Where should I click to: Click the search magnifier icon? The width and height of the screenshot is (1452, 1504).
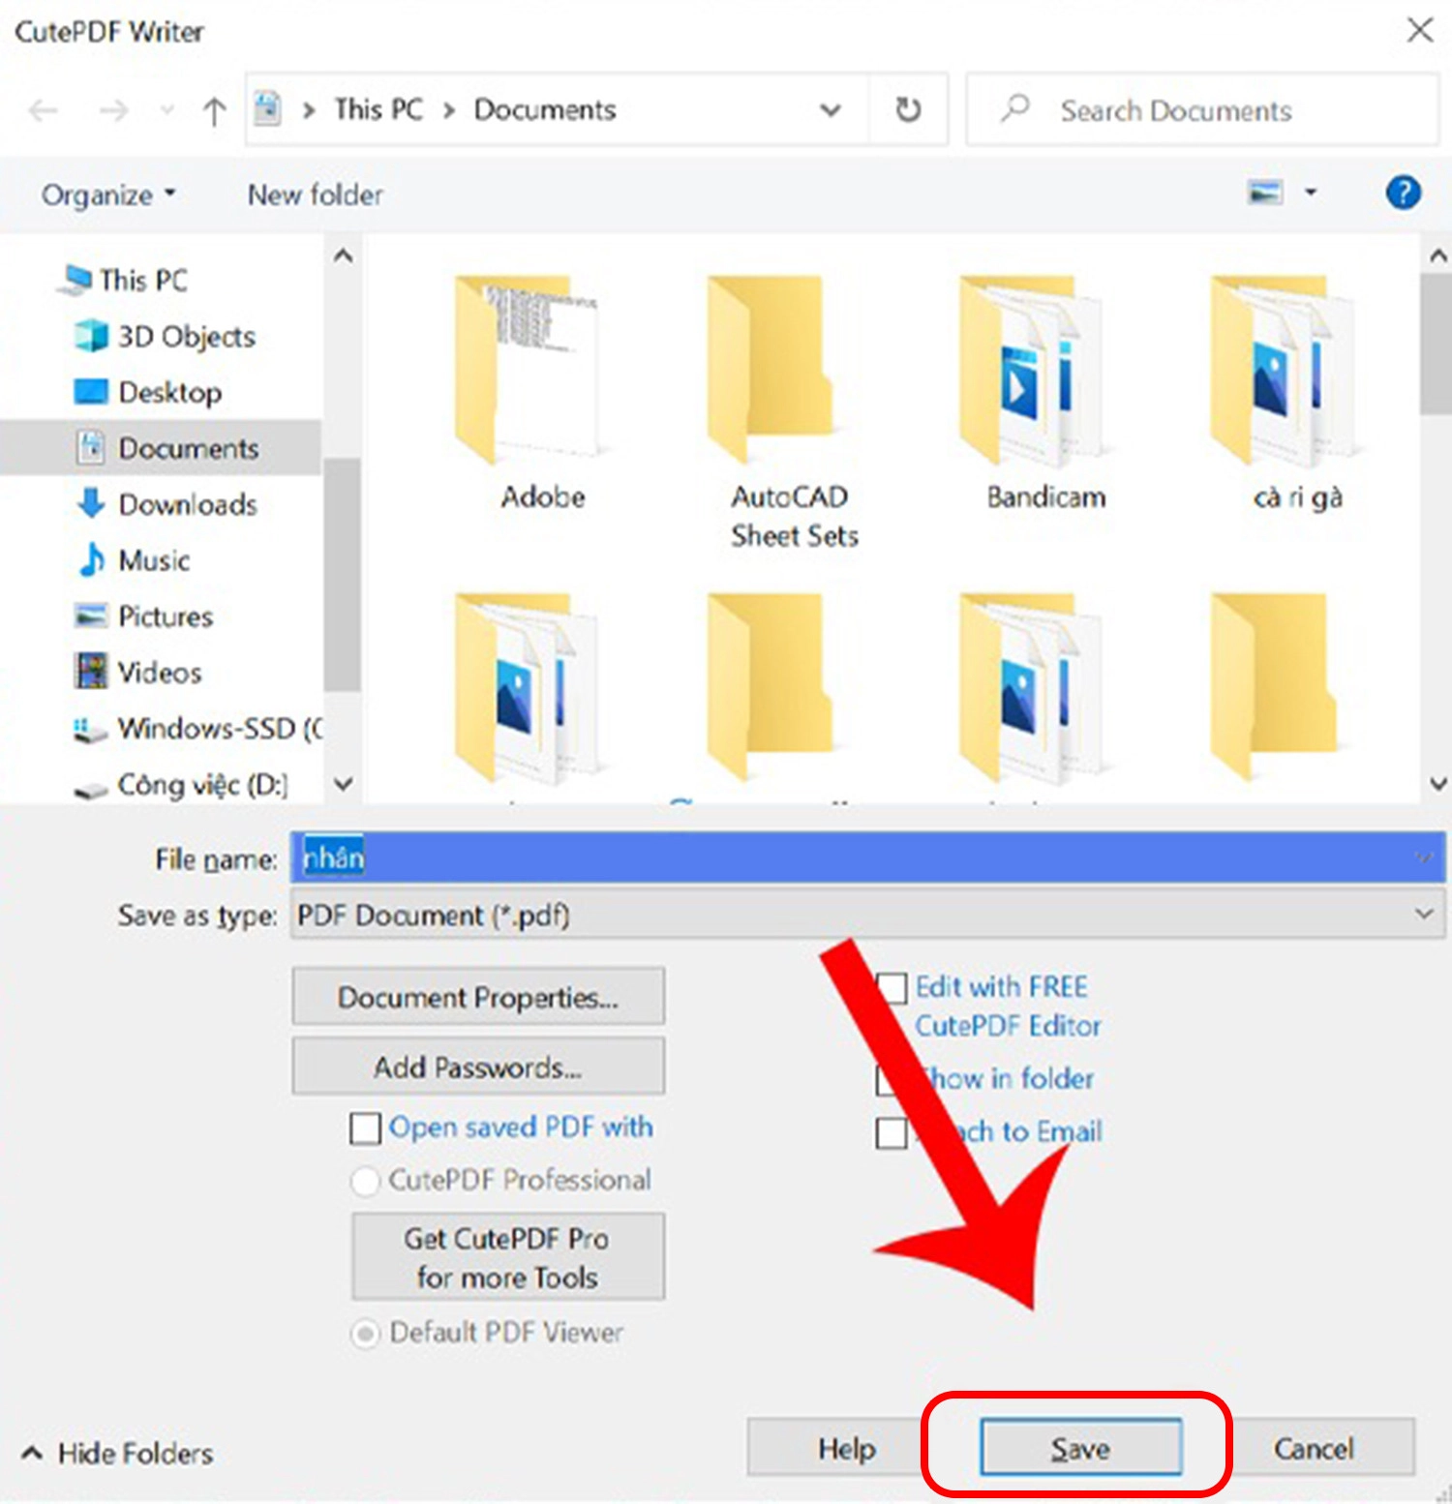1014,108
